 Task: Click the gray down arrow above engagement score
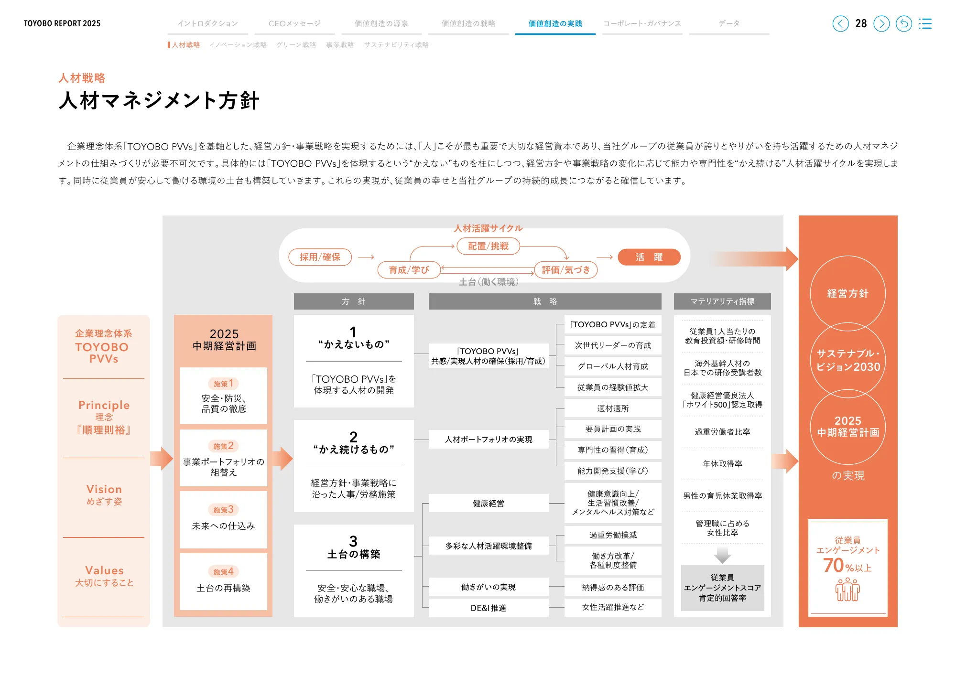click(x=722, y=555)
